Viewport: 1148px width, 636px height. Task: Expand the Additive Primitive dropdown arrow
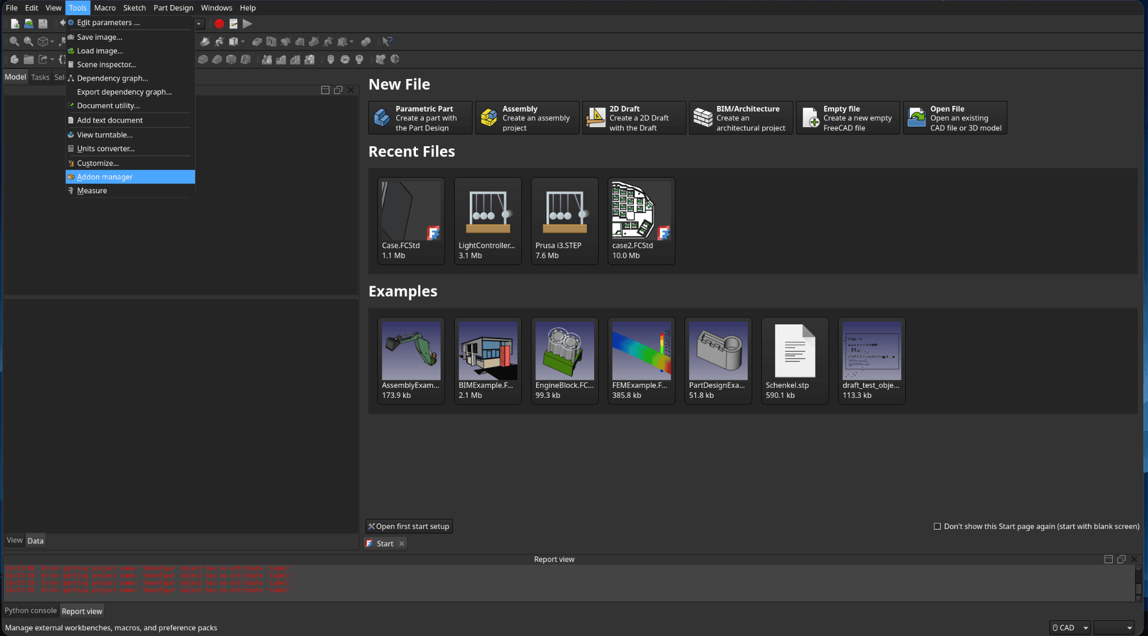point(243,41)
